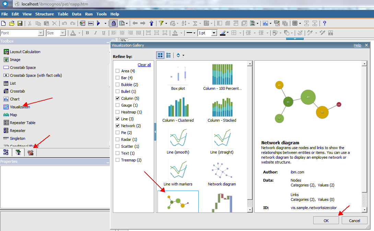Enable the Treemap filter checkbox
This screenshot has width=374, height=231.
click(117, 160)
